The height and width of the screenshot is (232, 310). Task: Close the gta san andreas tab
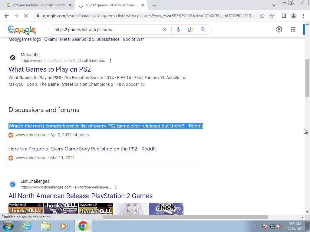point(70,5)
